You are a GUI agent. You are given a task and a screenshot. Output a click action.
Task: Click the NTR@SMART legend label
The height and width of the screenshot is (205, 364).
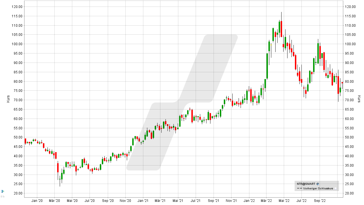(x=306, y=184)
